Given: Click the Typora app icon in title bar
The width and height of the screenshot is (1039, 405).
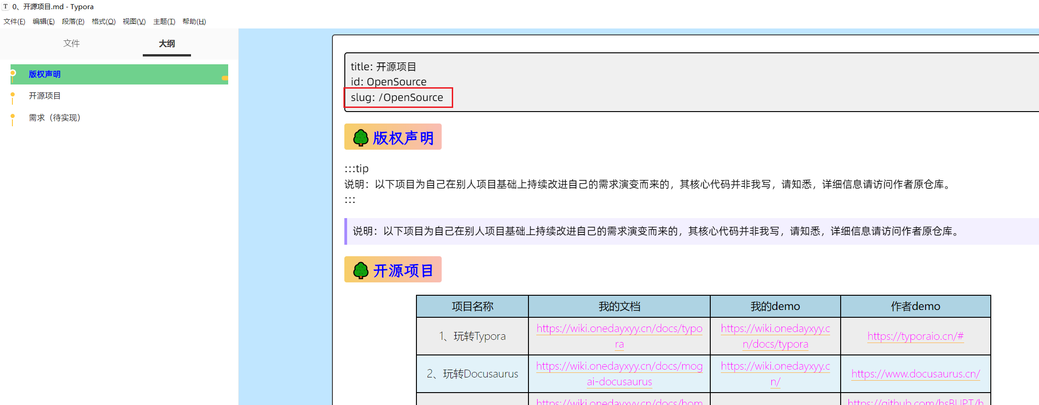Looking at the screenshot, I should pos(6,6).
